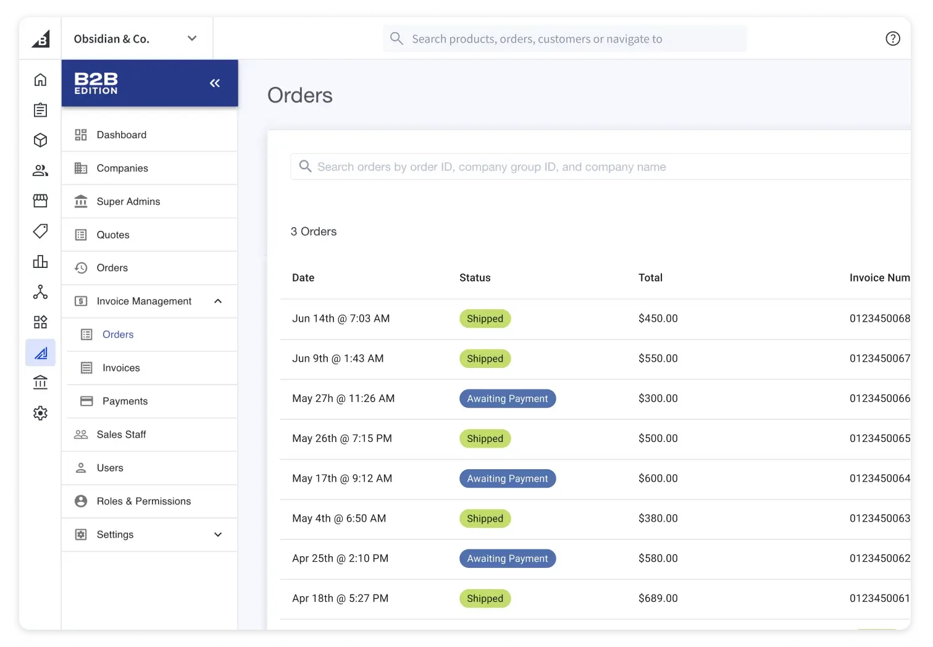Collapse the B2B Edition panel with the double chevron
This screenshot has height=647, width=933.
pyautogui.click(x=215, y=83)
